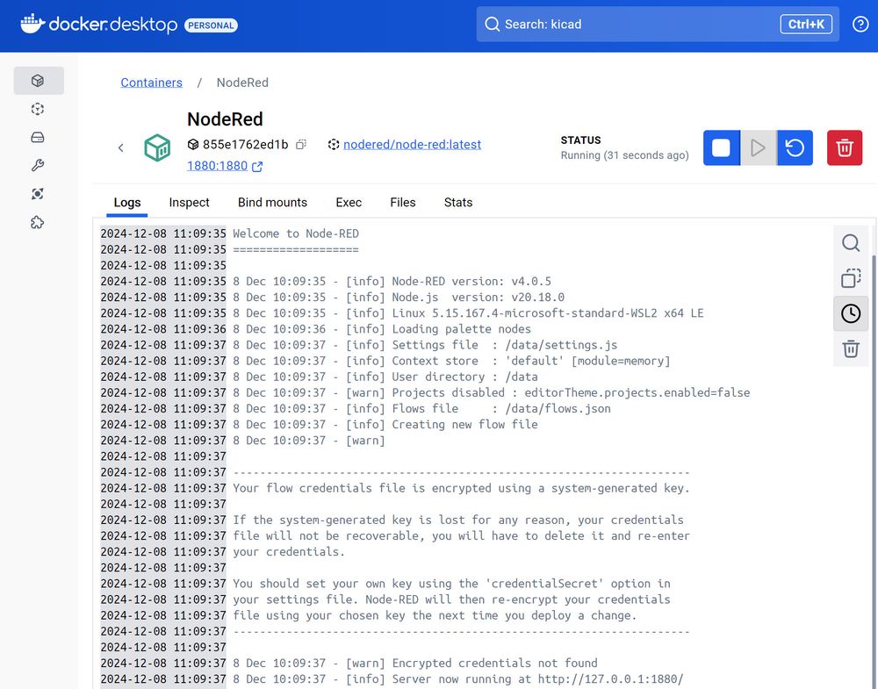
Task: Open Images view in sidebar
Action: click(38, 109)
